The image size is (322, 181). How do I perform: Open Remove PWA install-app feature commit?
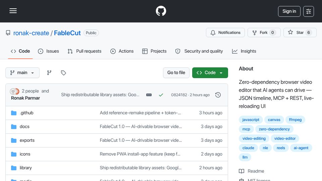click(x=140, y=154)
